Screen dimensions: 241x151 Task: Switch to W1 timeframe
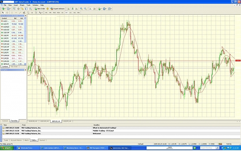point(74,13)
